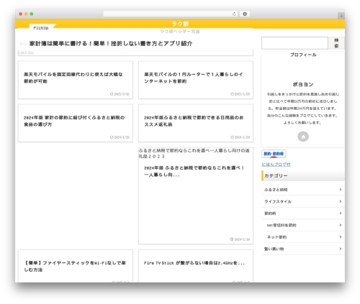
Task: Open 2024年版ふるさと納税で節約できる日用品 article
Action: tap(196, 123)
